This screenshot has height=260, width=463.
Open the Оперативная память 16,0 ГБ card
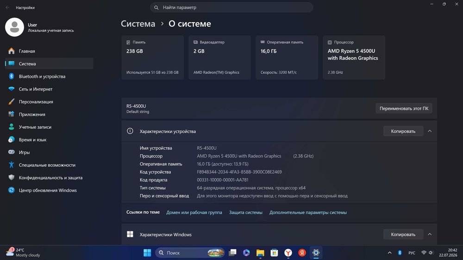coord(287,57)
